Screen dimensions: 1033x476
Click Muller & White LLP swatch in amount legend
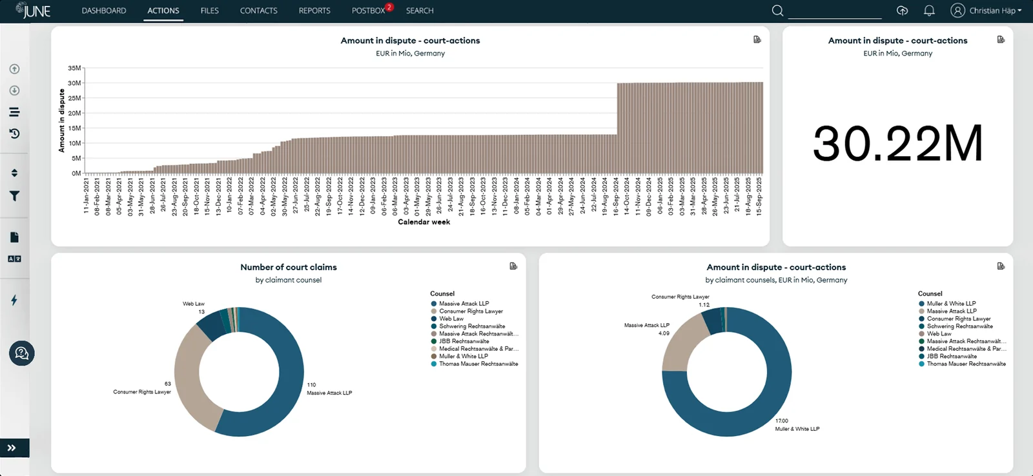922,304
